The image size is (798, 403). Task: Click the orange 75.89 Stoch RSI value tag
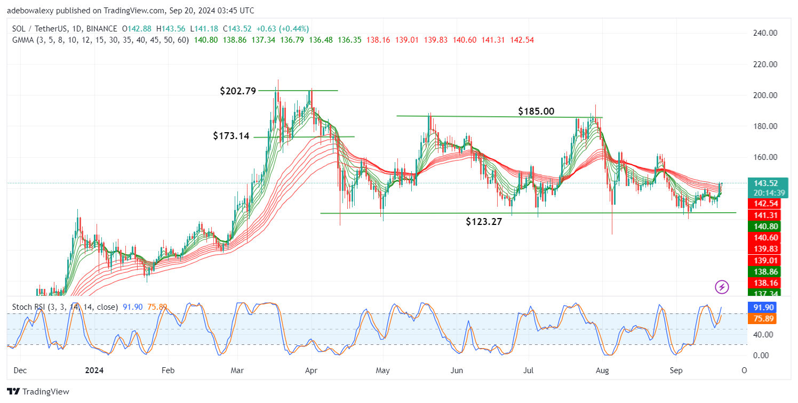[x=762, y=319]
